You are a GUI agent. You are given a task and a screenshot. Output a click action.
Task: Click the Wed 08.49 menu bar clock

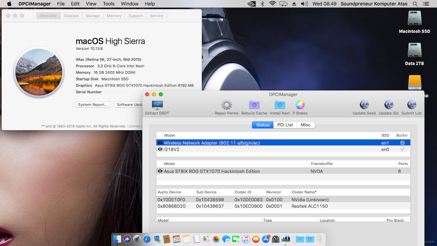324,4
